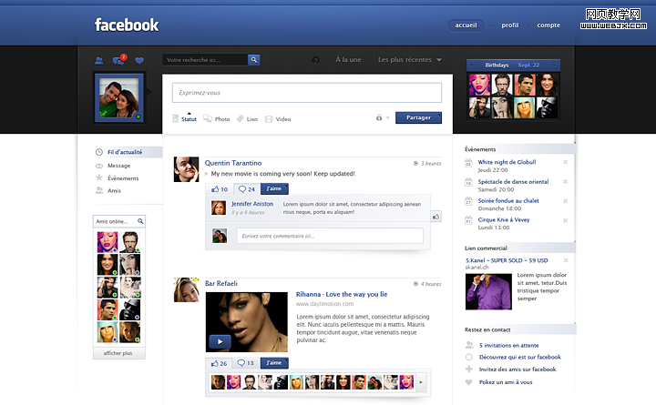Click the Exprimez-vous status input field
This screenshot has height=405, width=656.
click(x=307, y=93)
